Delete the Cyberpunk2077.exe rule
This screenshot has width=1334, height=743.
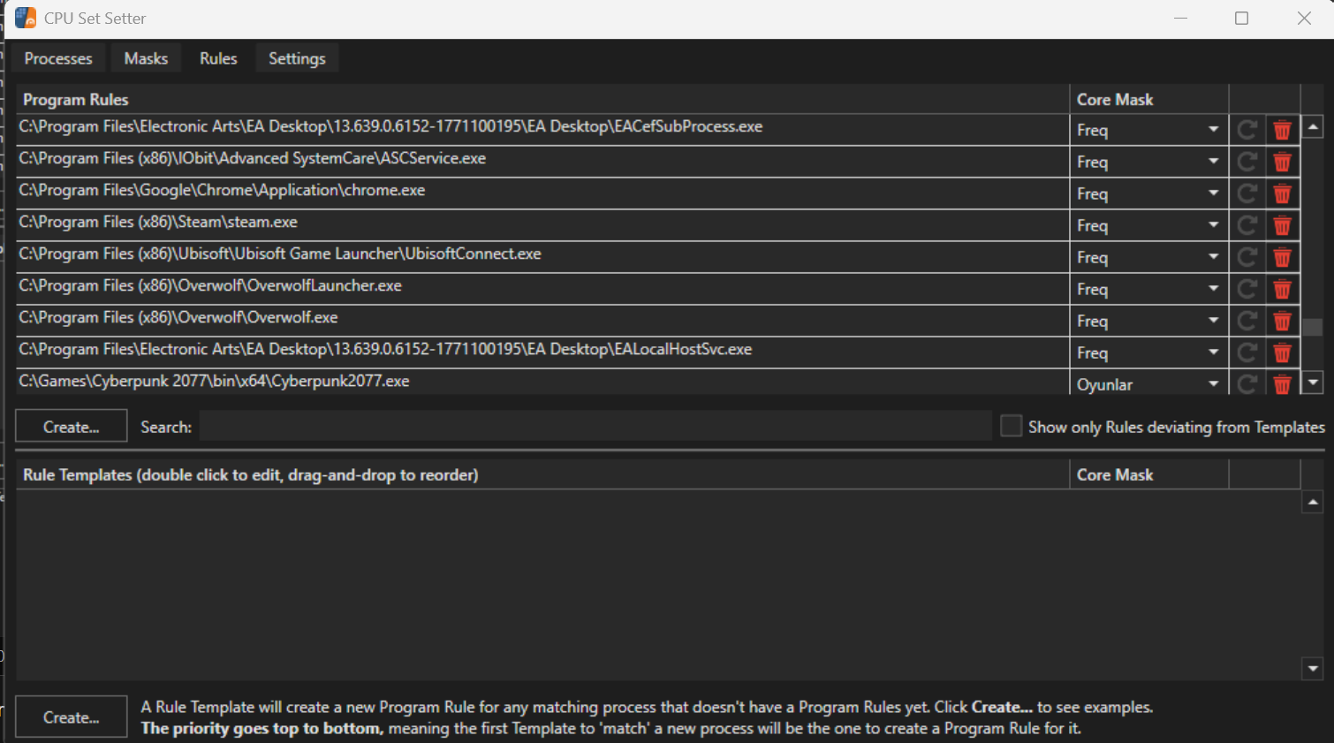point(1282,384)
